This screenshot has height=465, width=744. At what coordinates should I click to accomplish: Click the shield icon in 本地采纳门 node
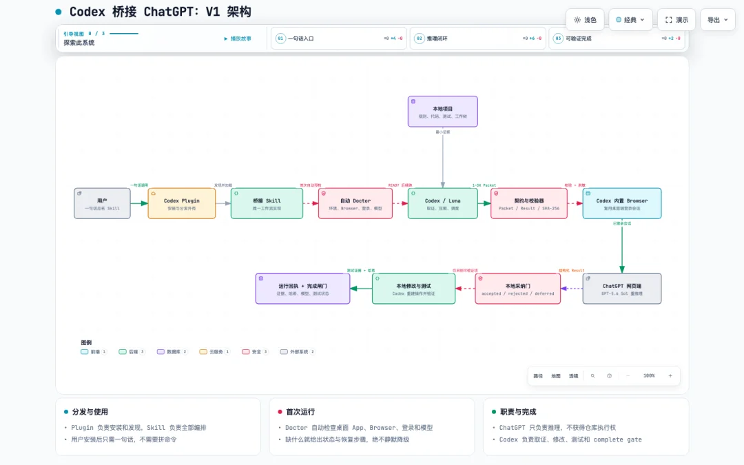481,278
